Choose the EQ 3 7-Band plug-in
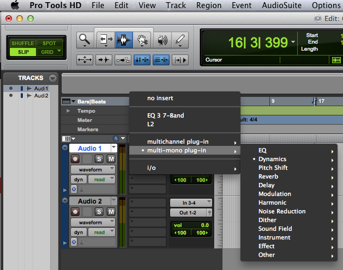Screen dimensions: 343x270 185,115
